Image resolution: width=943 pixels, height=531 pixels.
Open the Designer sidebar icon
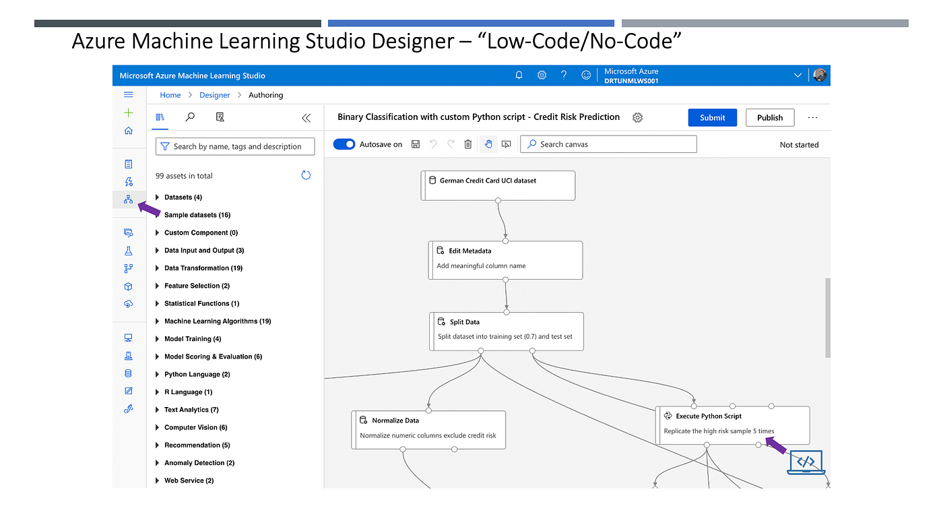click(129, 199)
